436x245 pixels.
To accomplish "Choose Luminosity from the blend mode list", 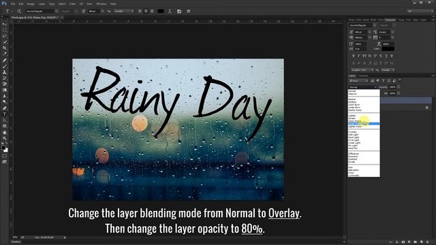I will pos(354,176).
